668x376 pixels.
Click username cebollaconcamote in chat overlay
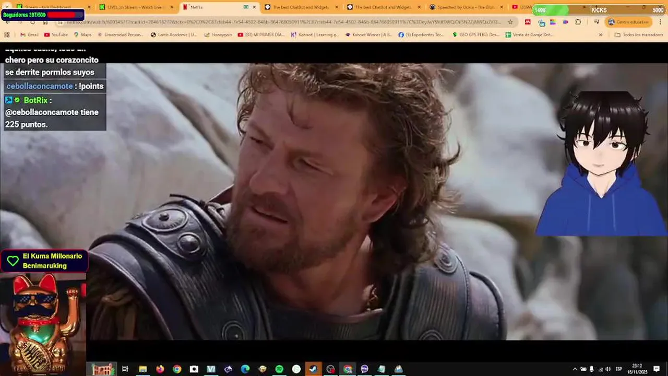click(40, 86)
